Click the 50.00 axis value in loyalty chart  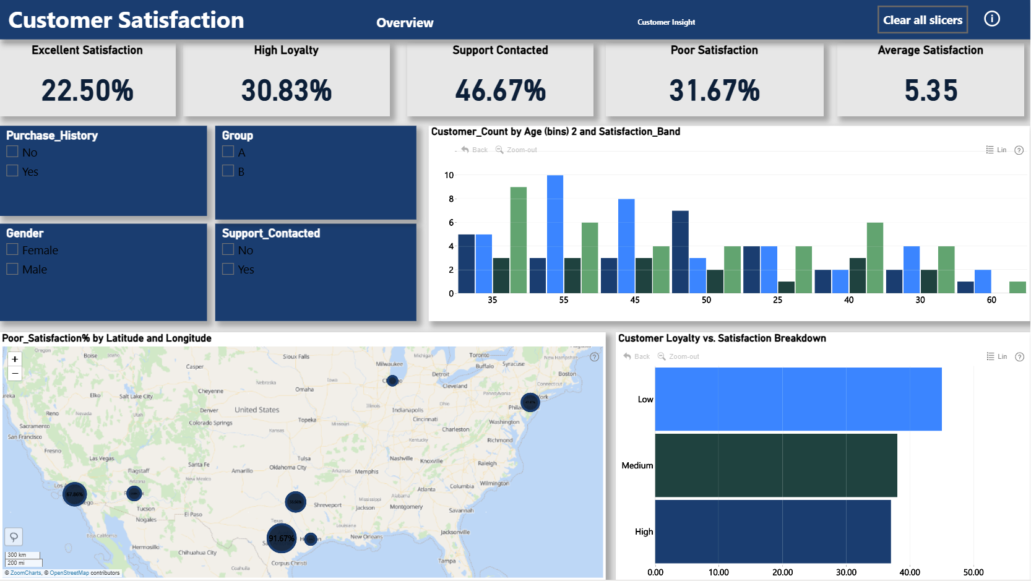[973, 572]
